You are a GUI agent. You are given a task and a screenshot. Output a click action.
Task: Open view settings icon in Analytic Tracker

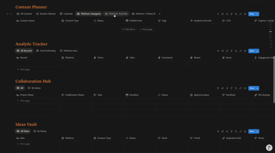point(245,51)
